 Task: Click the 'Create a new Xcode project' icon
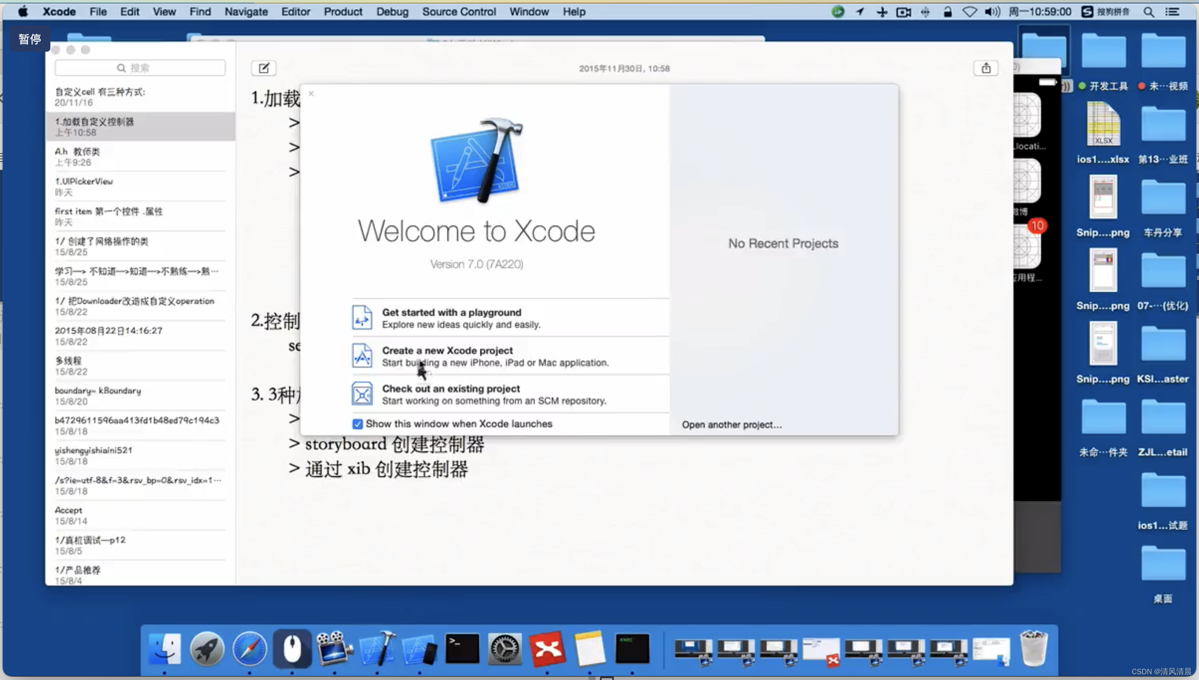click(x=361, y=356)
